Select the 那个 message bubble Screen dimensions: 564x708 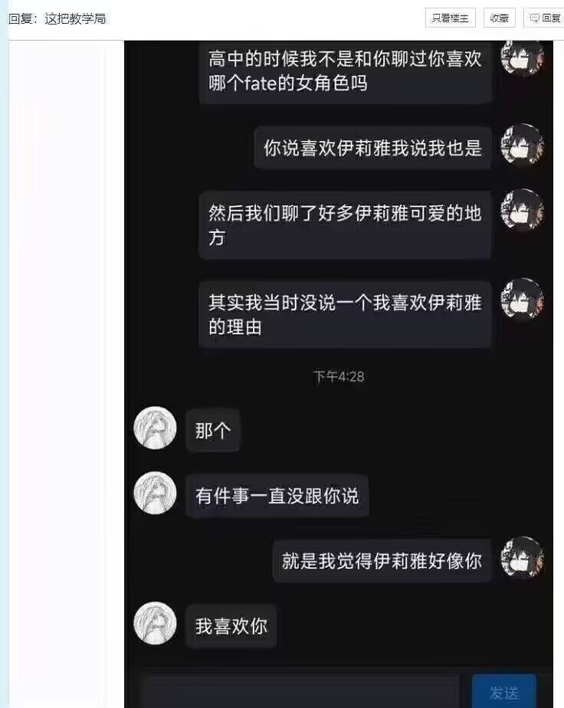pyautogui.click(x=213, y=431)
